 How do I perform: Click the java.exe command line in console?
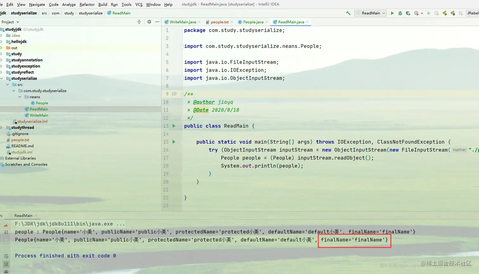click(70, 224)
